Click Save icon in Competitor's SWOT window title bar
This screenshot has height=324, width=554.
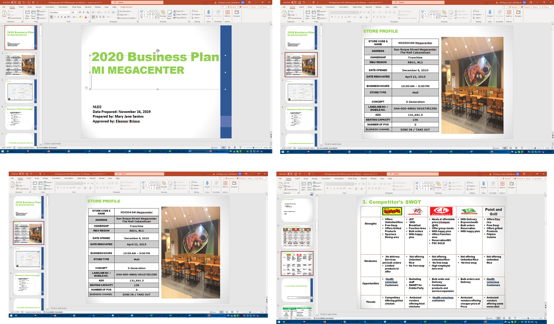click(296, 174)
